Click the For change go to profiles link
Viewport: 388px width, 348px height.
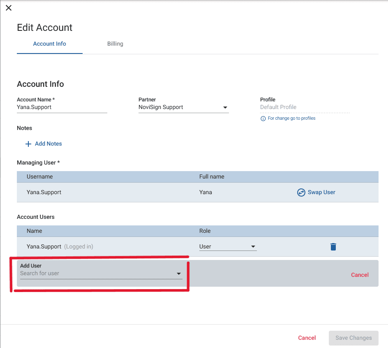[x=291, y=118]
